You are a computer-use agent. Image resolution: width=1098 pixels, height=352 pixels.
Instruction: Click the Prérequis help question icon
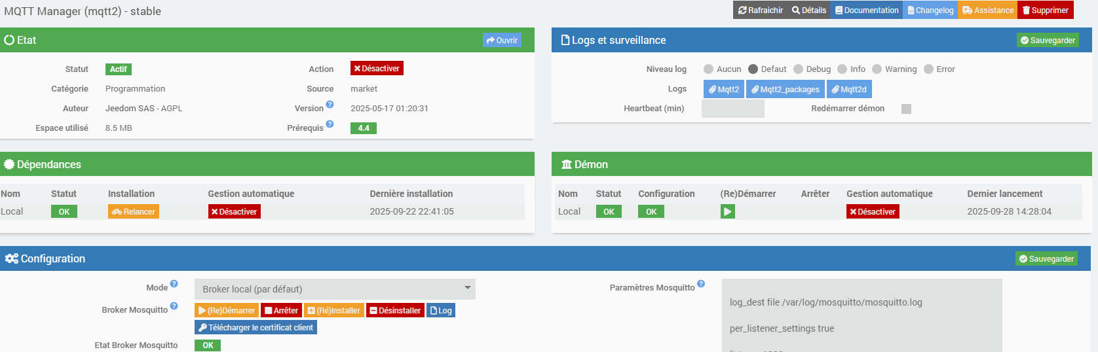pyautogui.click(x=330, y=124)
